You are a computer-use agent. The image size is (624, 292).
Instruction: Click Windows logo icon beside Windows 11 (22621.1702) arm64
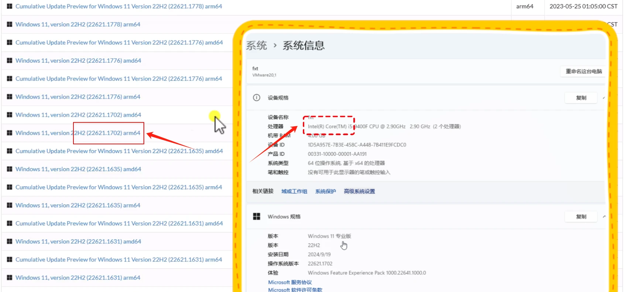point(10,133)
